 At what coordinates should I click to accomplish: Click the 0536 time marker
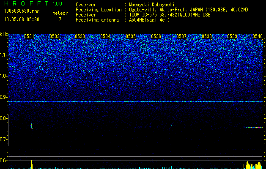click(x=156, y=36)
